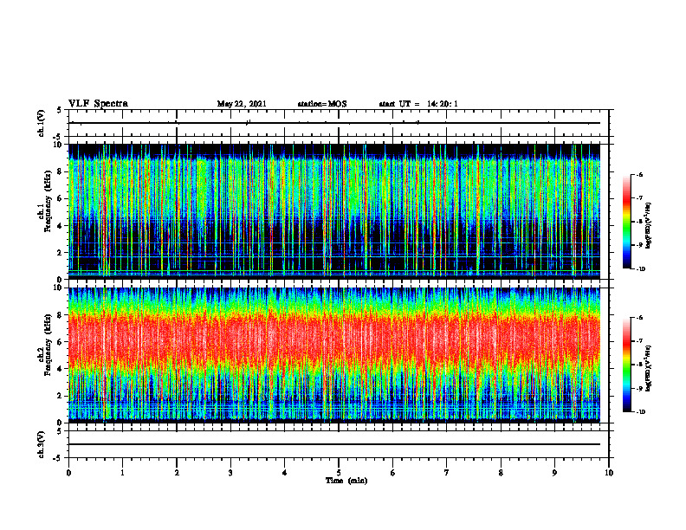
Task: Click the "5" tick on ch.1(V) axis
Action: pos(61,110)
